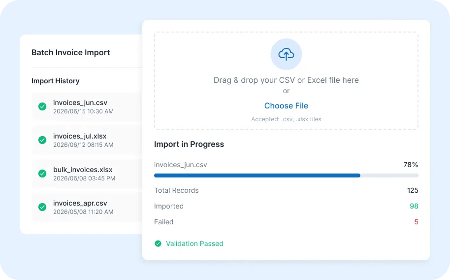
Task: Click the drag & drop upload zone text
Action: [x=286, y=80]
